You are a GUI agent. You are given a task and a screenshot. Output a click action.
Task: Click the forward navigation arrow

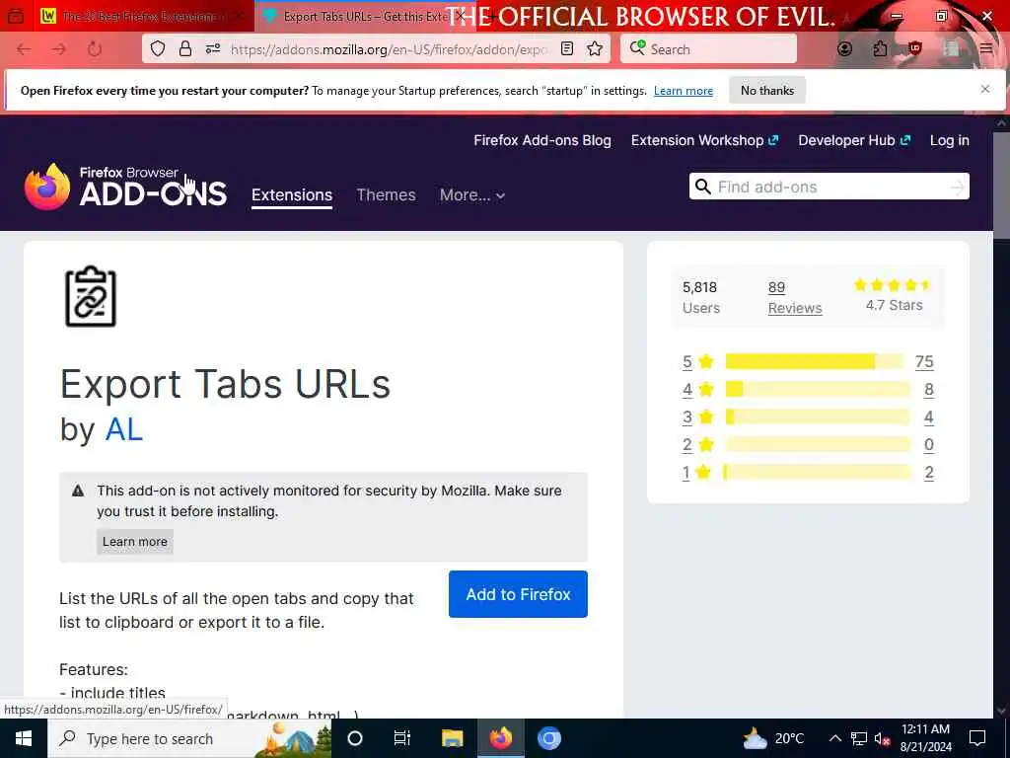pyautogui.click(x=59, y=49)
